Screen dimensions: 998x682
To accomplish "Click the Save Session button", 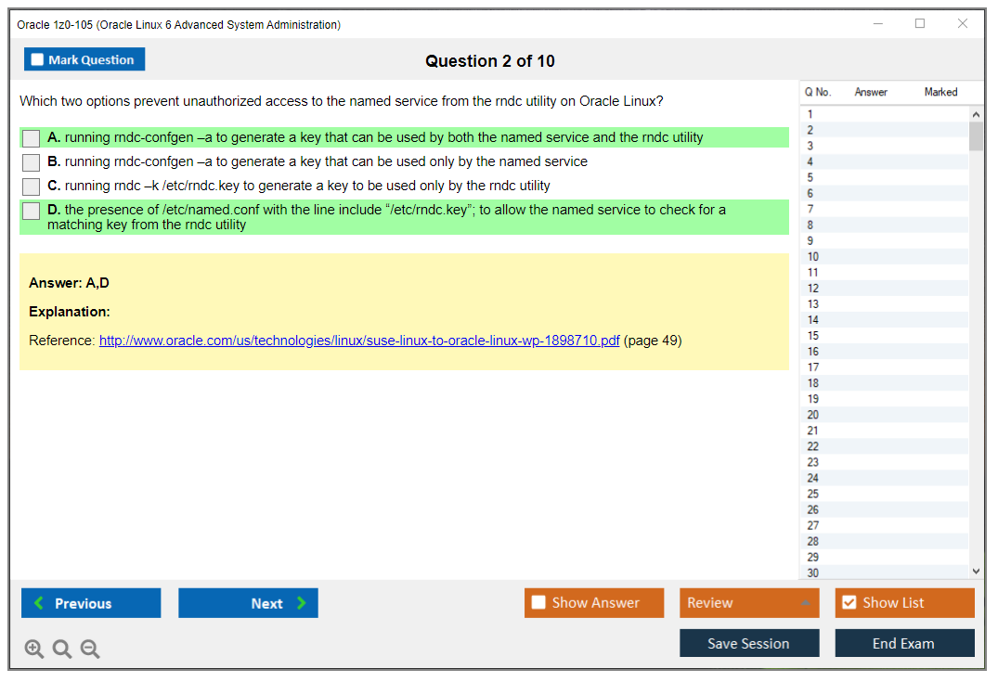I will pos(748,643).
